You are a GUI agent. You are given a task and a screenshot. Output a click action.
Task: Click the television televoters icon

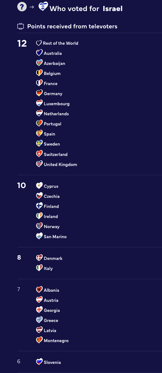[x=21, y=26]
